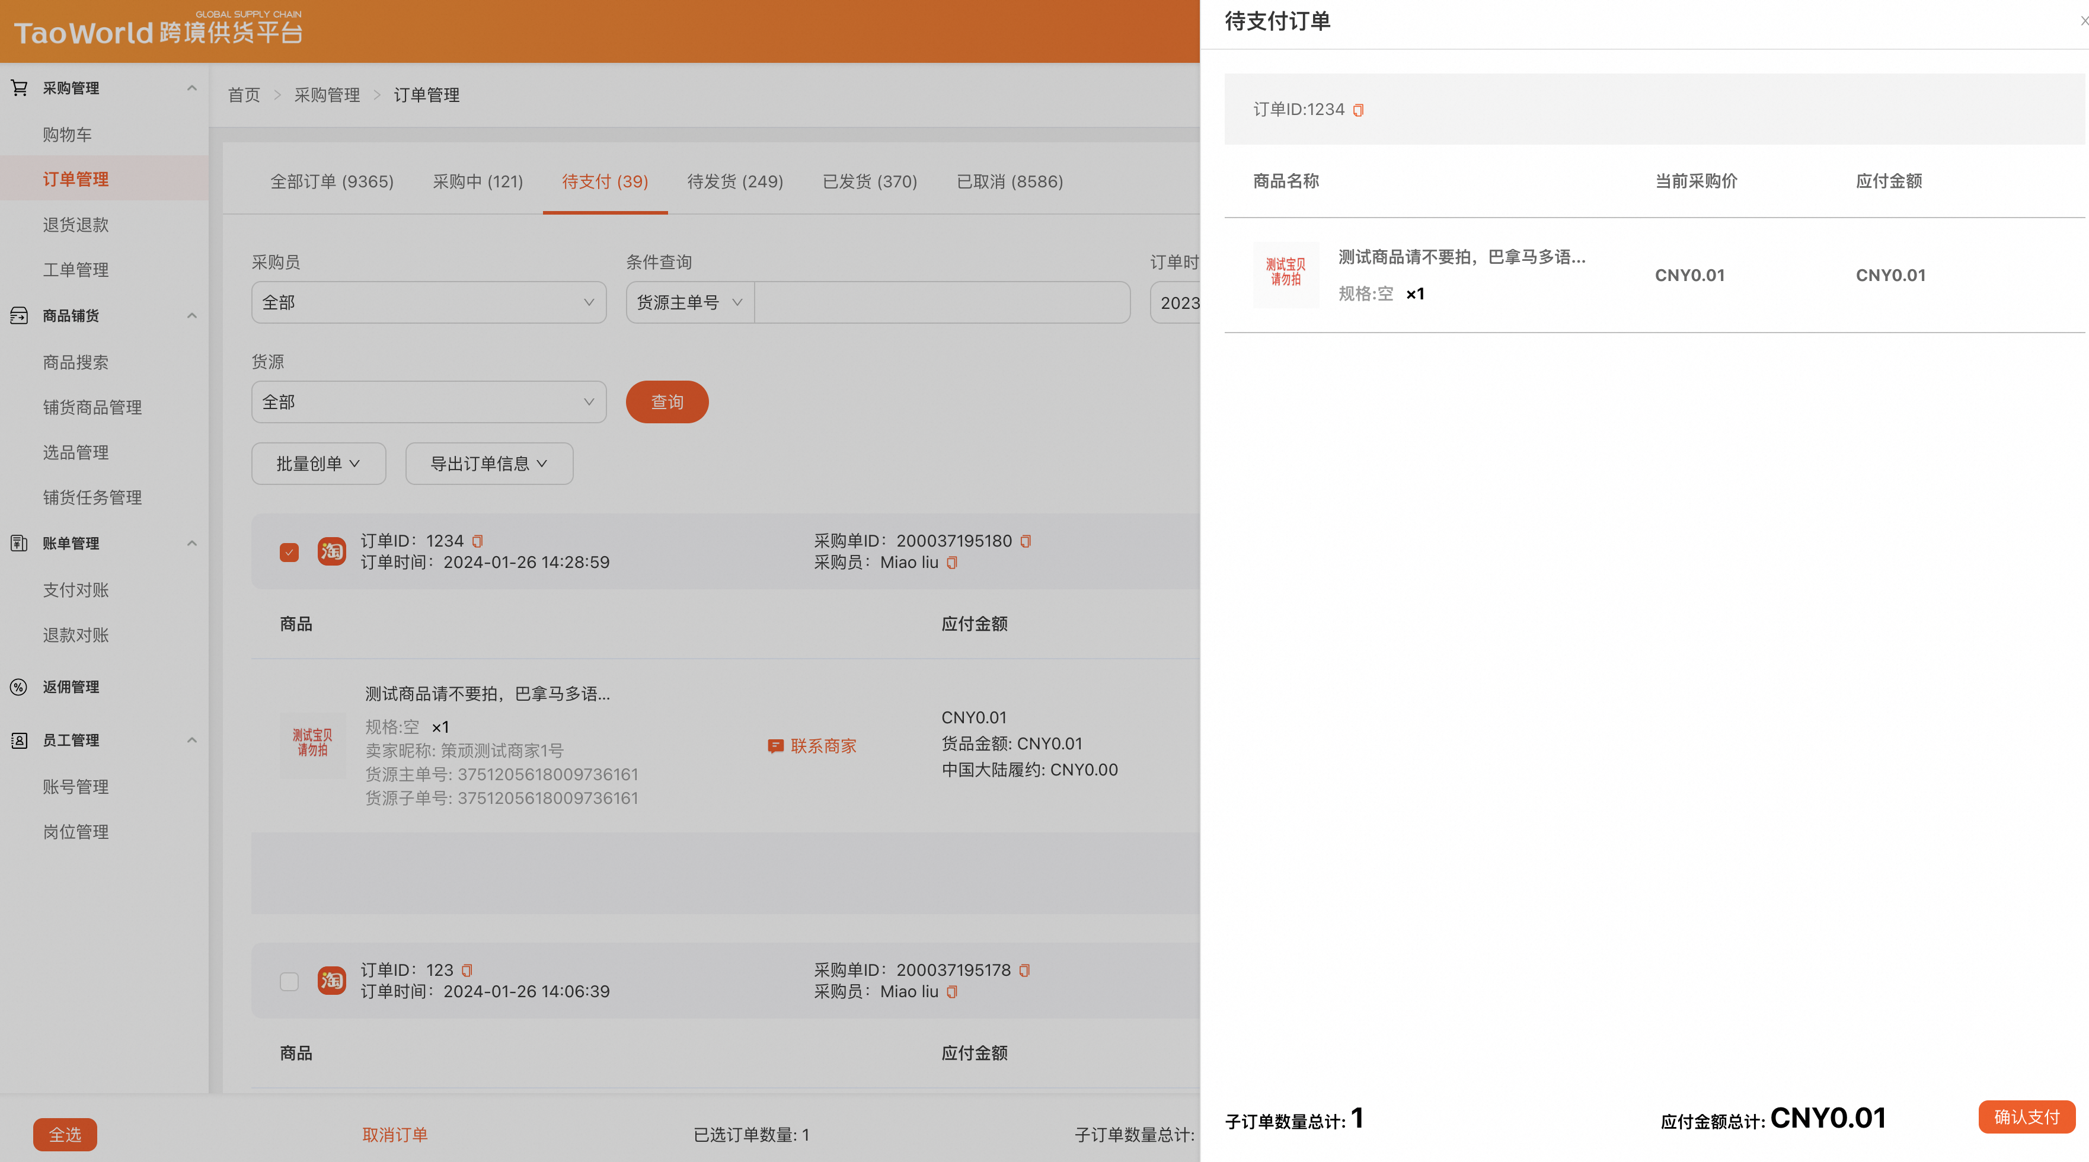Expand the 导出订单信息 dropdown
Image resolution: width=2089 pixels, height=1162 pixels.
[489, 463]
